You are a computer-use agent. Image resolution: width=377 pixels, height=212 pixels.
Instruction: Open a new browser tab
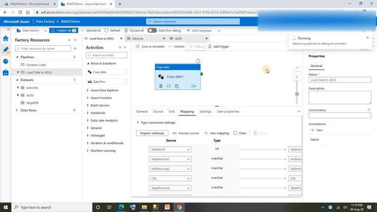[x=120, y=4]
